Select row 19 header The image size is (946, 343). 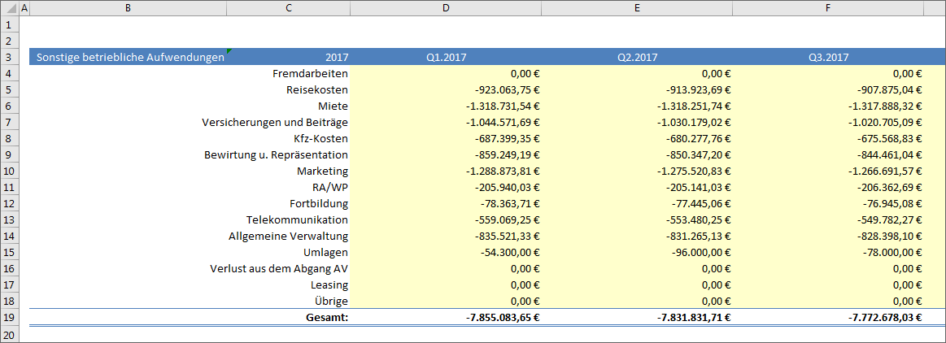tap(8, 318)
